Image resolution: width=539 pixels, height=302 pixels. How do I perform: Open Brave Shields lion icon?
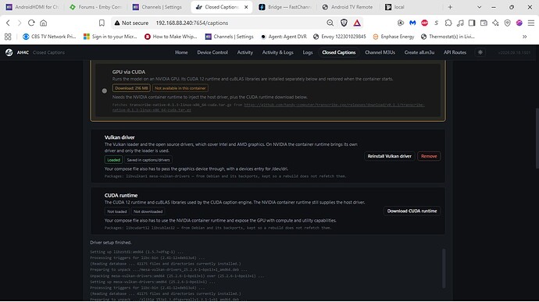344,23
